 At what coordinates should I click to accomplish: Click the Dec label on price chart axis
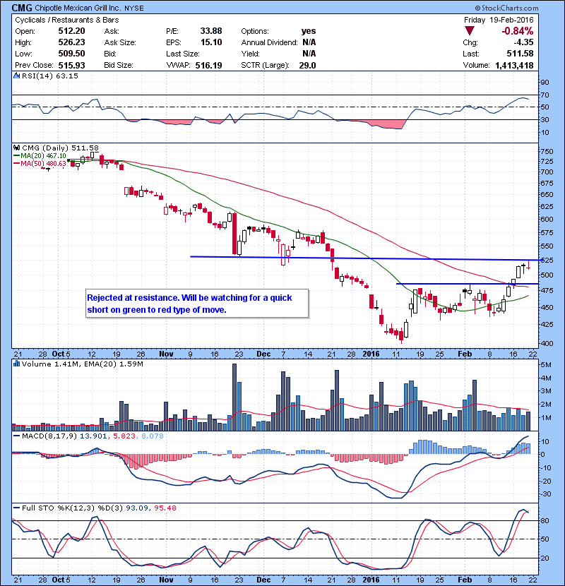[263, 354]
